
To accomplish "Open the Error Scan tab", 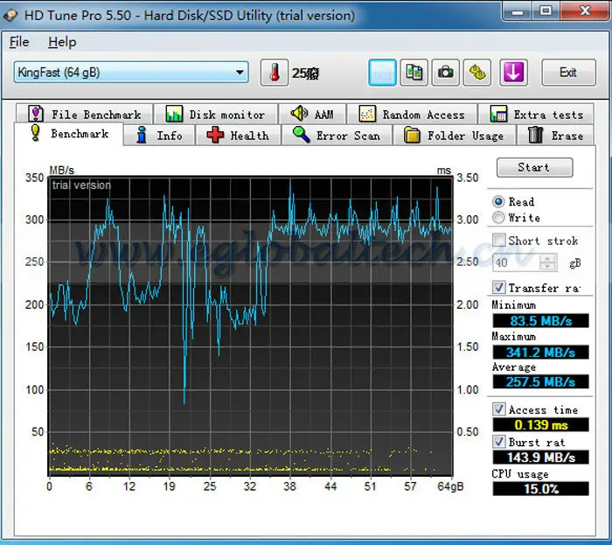I will click(x=337, y=136).
